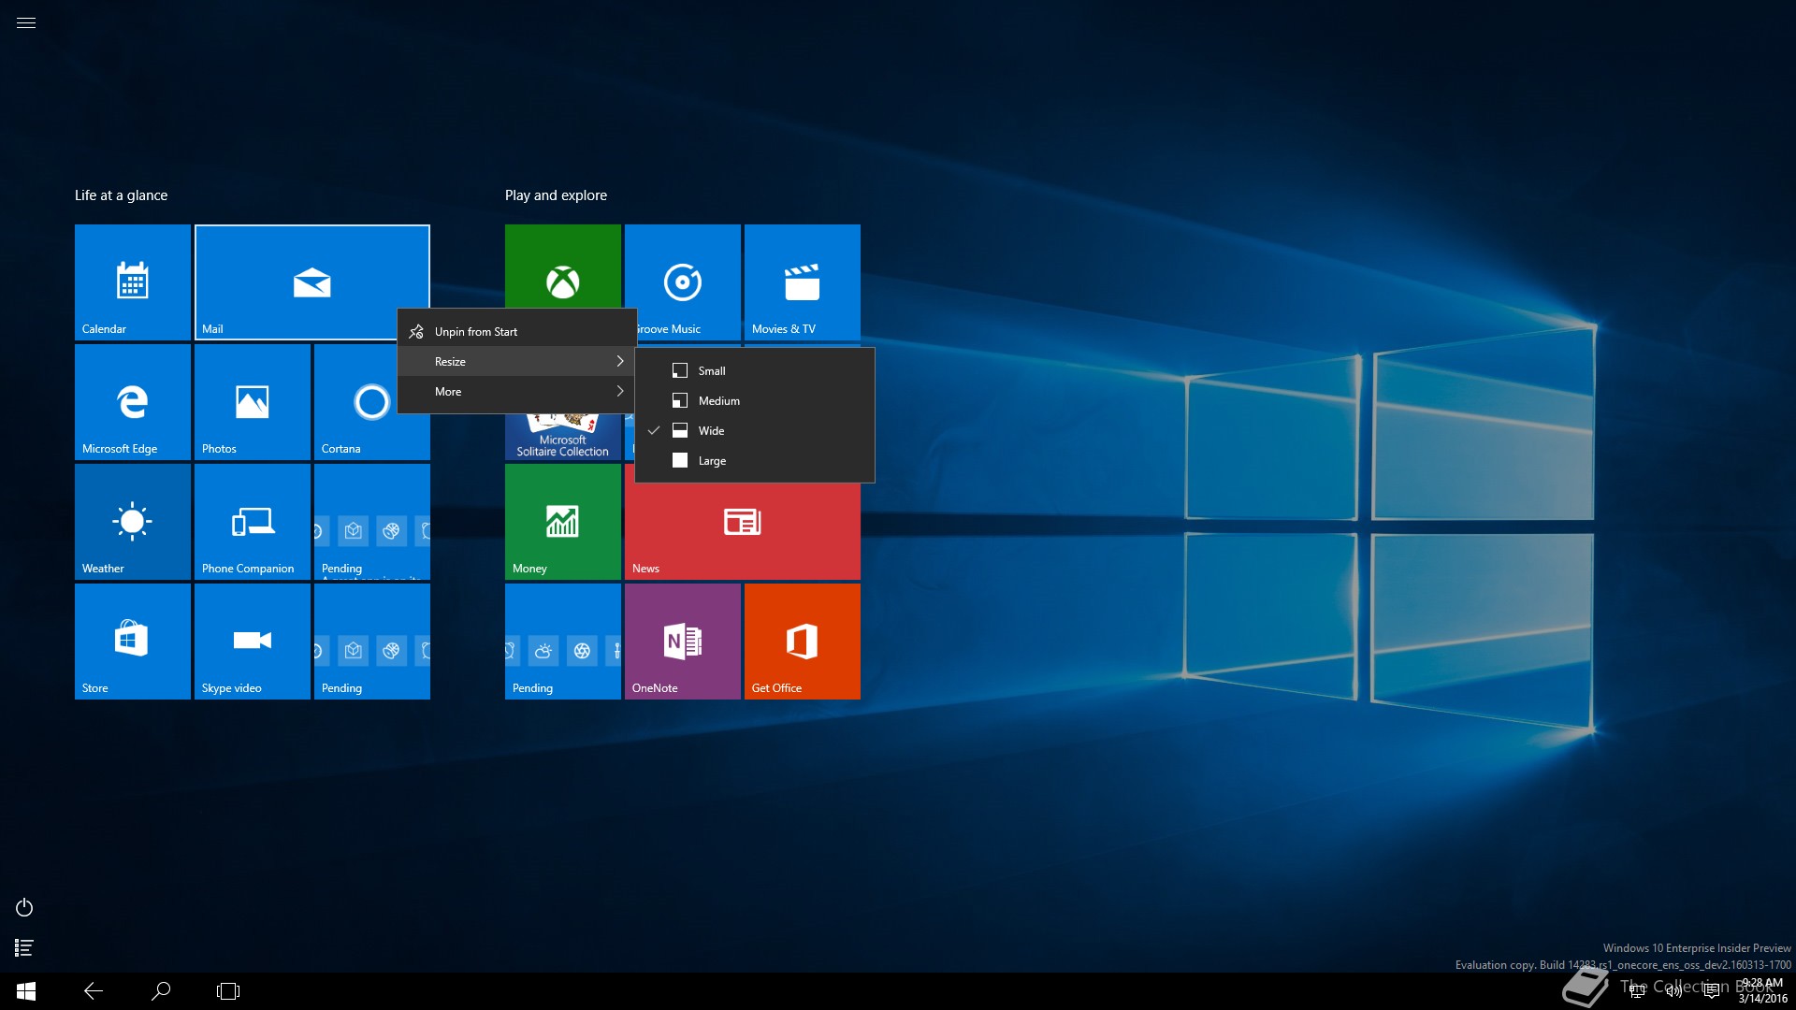Open the Power options icon
Image resolution: width=1796 pixels, height=1010 pixels.
pos(24,907)
